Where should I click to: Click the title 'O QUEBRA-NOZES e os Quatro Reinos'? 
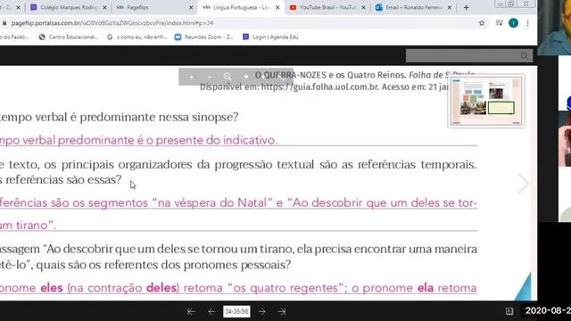(x=330, y=75)
